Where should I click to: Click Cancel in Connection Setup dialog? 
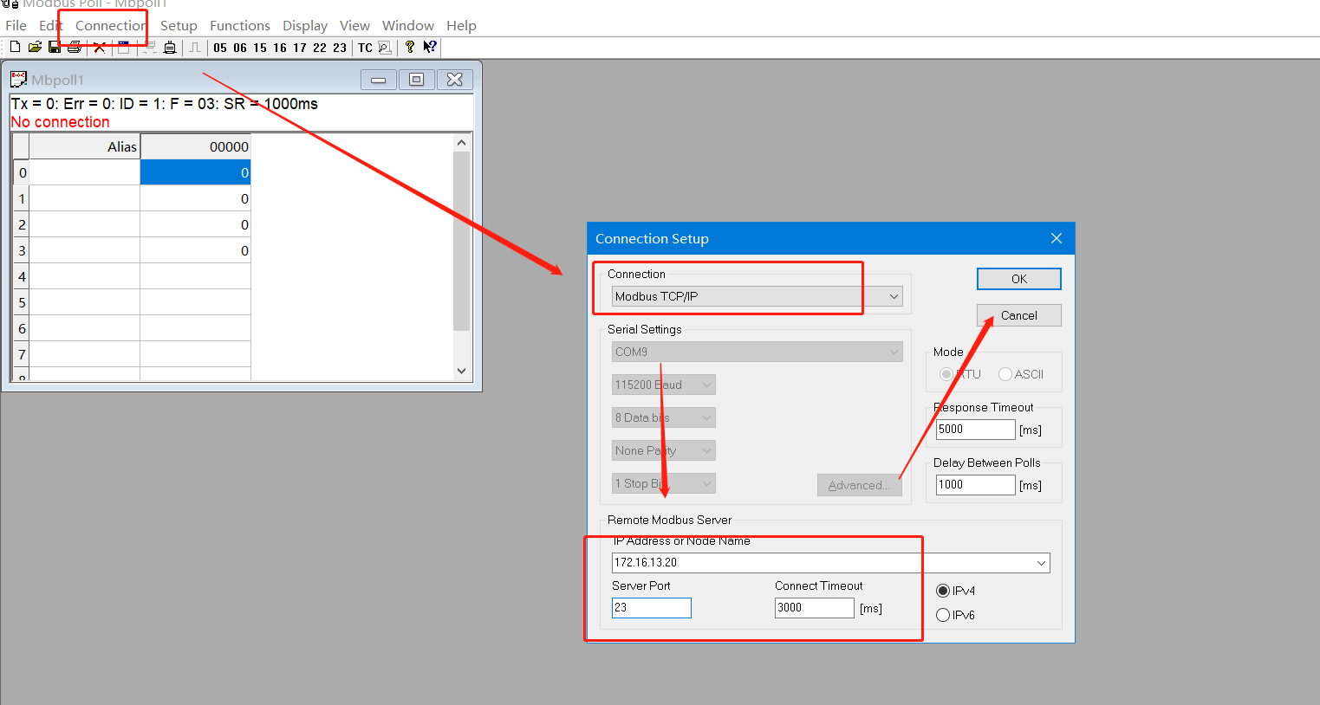[1018, 315]
